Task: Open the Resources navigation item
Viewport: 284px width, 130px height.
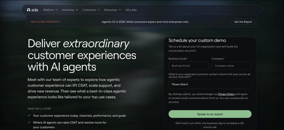Action: point(111,10)
